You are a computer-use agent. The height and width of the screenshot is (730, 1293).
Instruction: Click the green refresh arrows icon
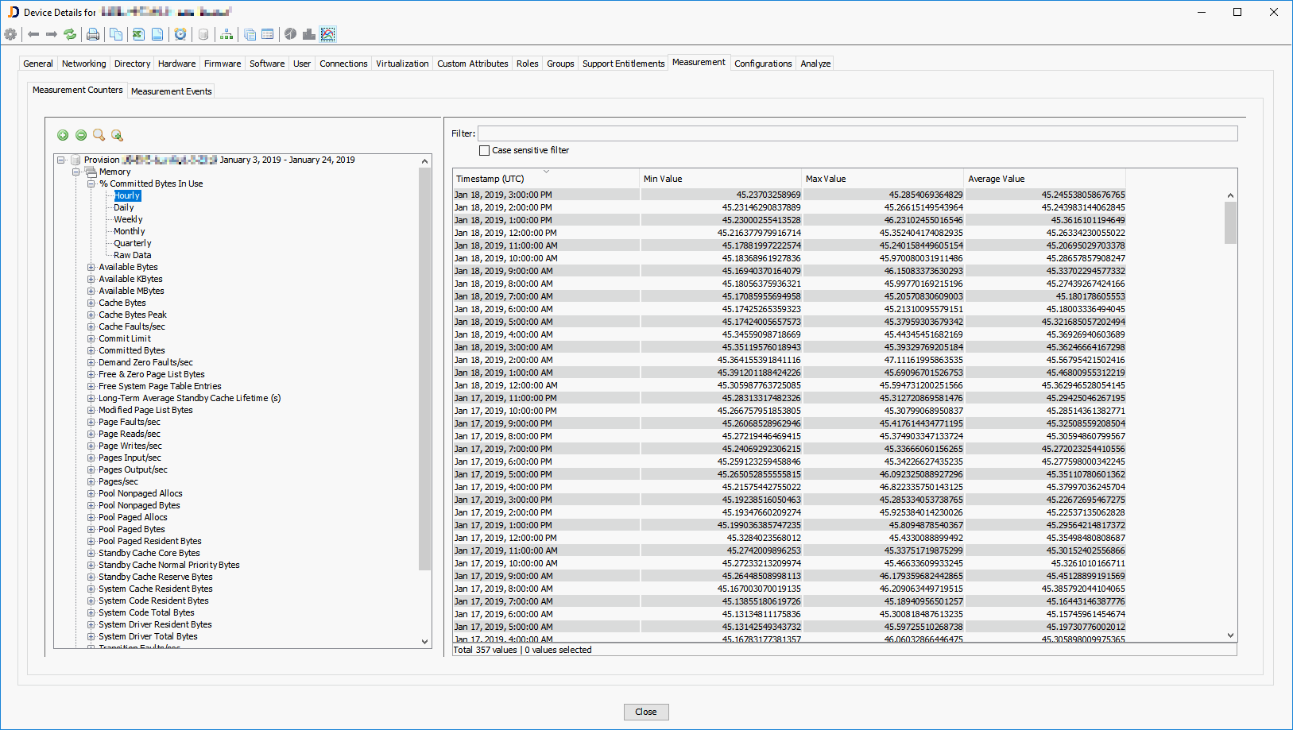coord(70,34)
